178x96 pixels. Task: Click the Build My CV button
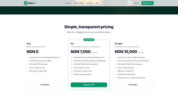[x=147, y=3]
